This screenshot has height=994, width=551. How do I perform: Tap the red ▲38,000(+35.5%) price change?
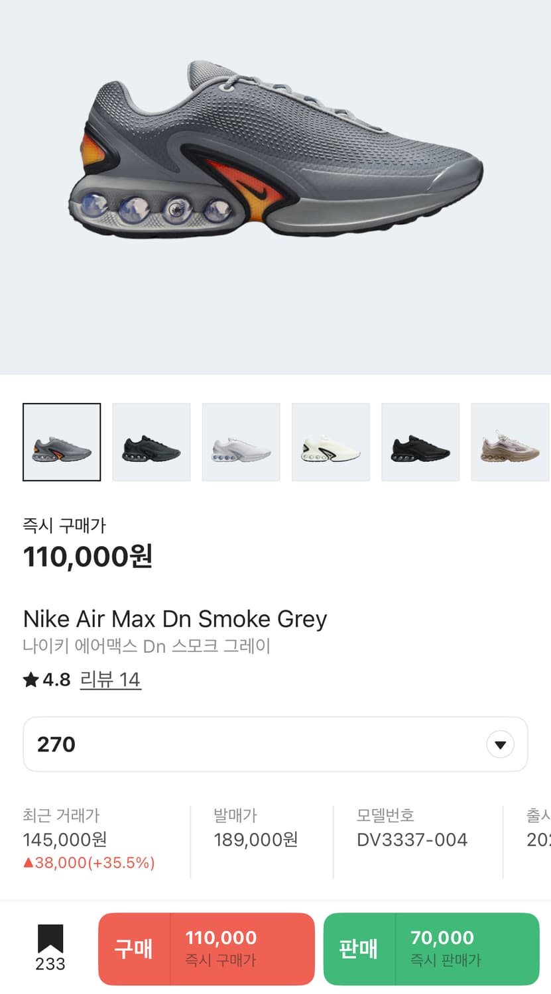[x=89, y=863]
